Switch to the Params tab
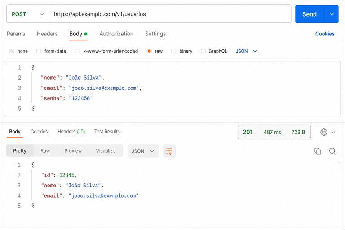 (16, 34)
